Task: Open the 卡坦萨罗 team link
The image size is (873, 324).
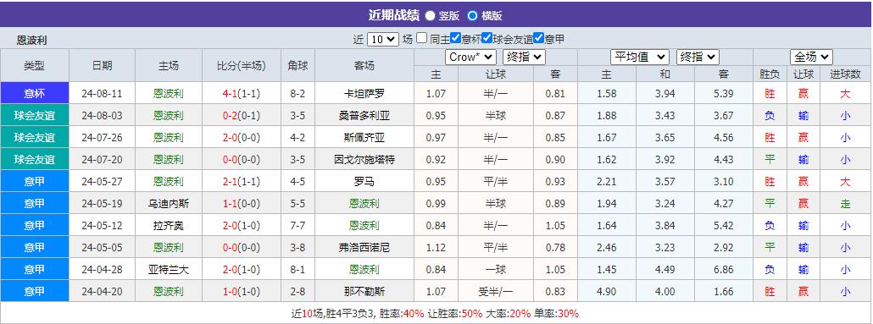Action: pyautogui.click(x=364, y=94)
